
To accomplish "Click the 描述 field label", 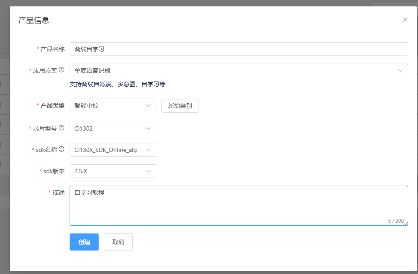I will point(58,192).
